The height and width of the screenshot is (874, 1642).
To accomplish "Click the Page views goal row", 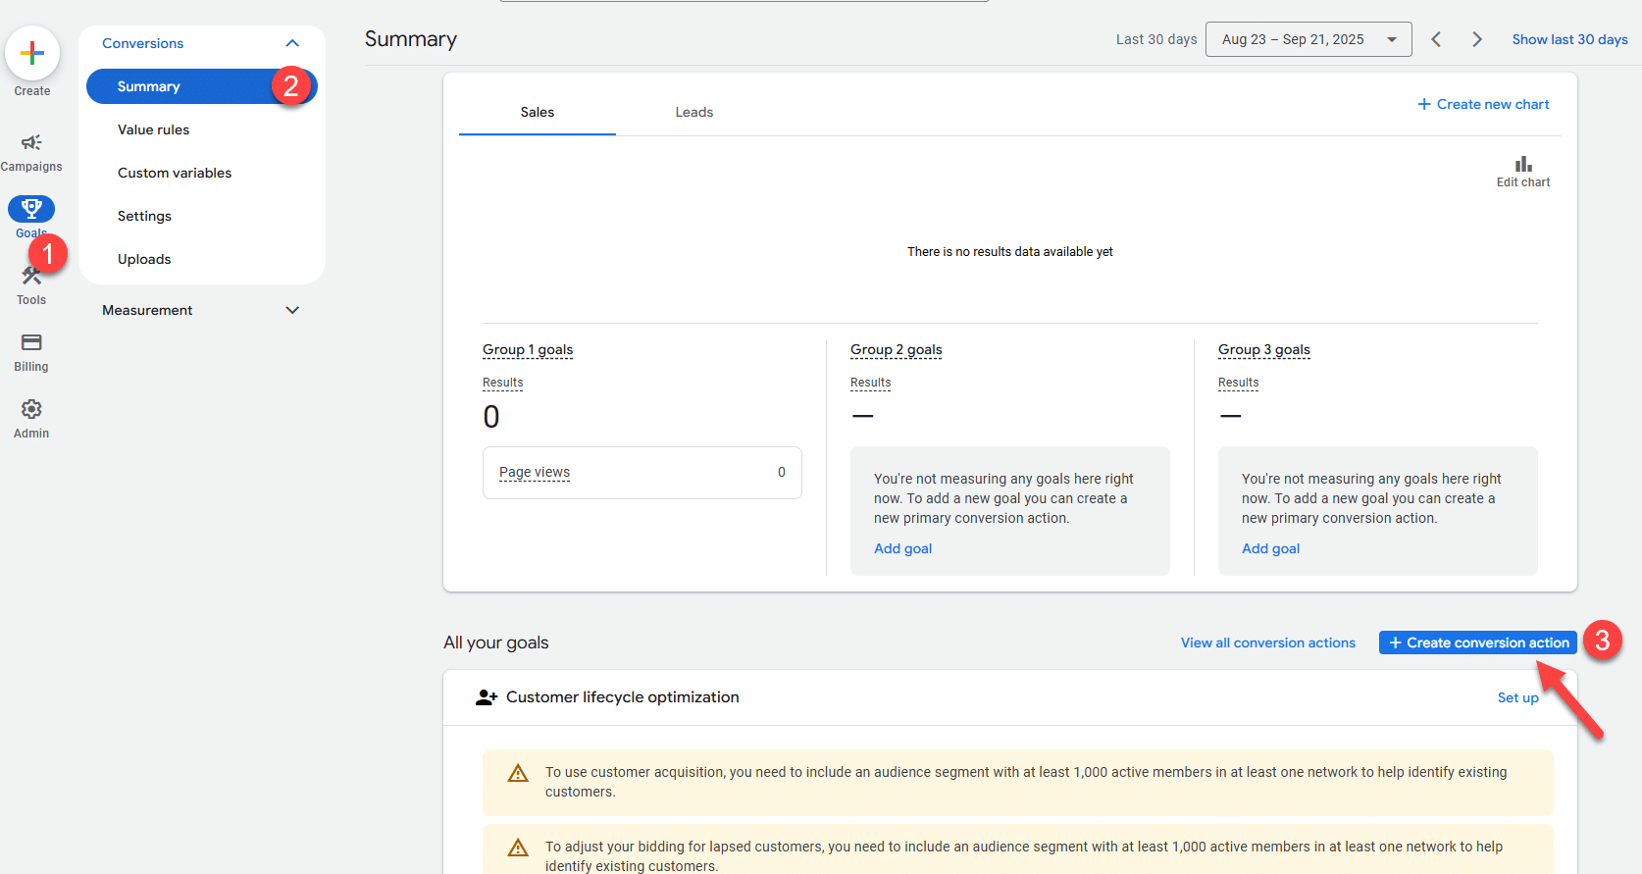I will (641, 473).
